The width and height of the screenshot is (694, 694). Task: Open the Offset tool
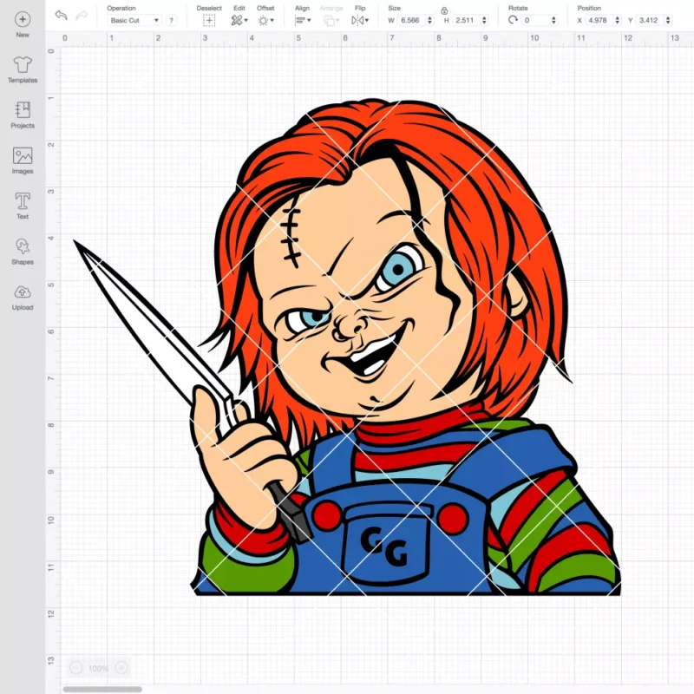[265, 20]
